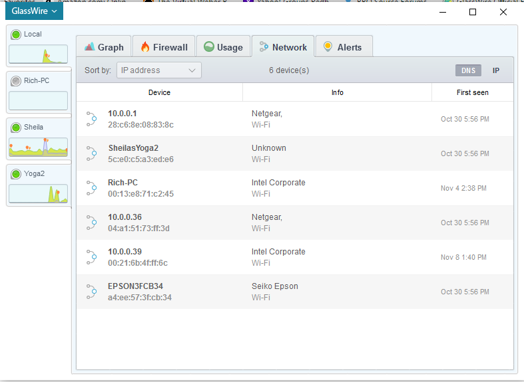Screen dimensions: 524x382
Task: Click the First seen column header
Action: (x=472, y=92)
